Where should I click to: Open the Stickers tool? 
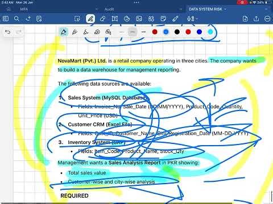click(x=127, y=19)
